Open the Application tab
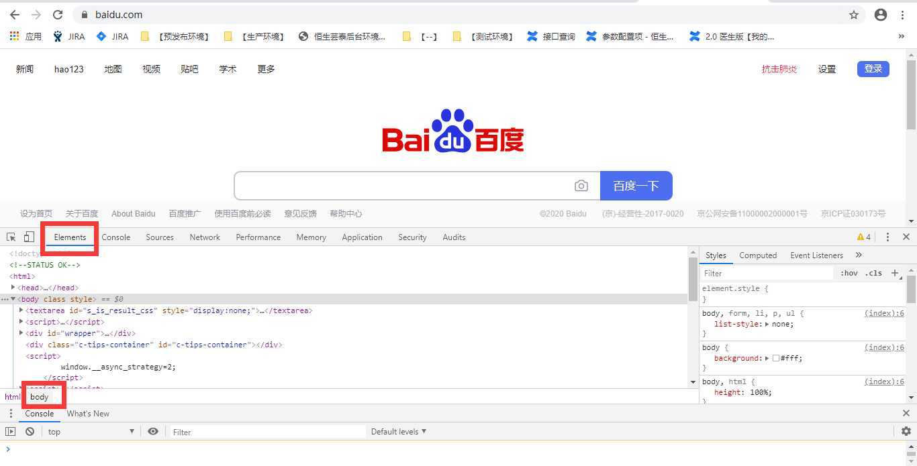917x466 pixels. 362,237
